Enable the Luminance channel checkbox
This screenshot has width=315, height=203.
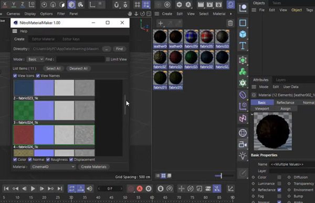tap(279, 184)
